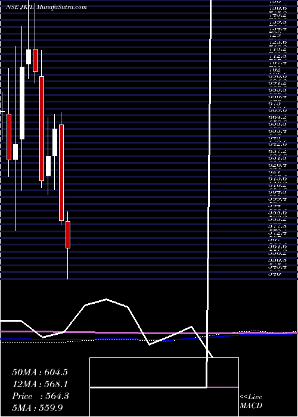Click the 540 price axis label

(275, 273)
